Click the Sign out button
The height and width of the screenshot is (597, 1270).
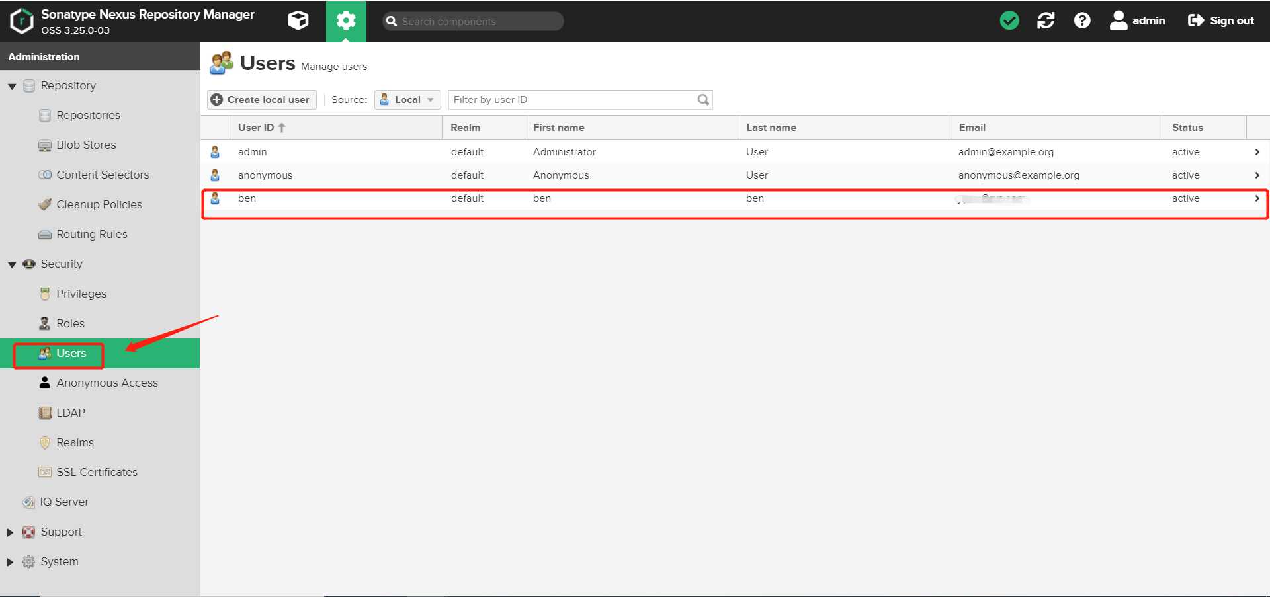pos(1221,20)
